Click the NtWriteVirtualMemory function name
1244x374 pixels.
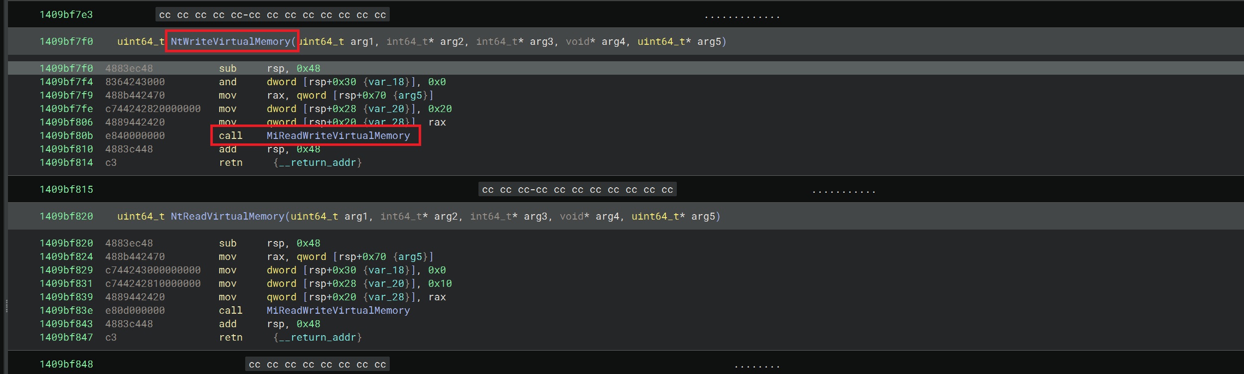coord(231,41)
